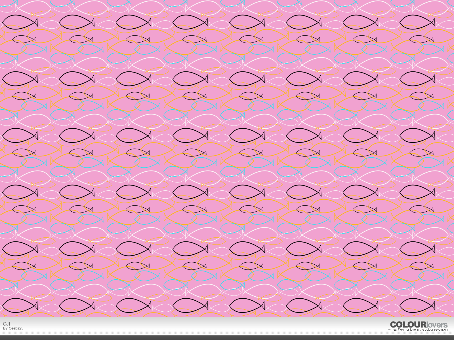This screenshot has width=454, height=340.
Task: Click the dark gray bar at the bottom
Action: 227,337
